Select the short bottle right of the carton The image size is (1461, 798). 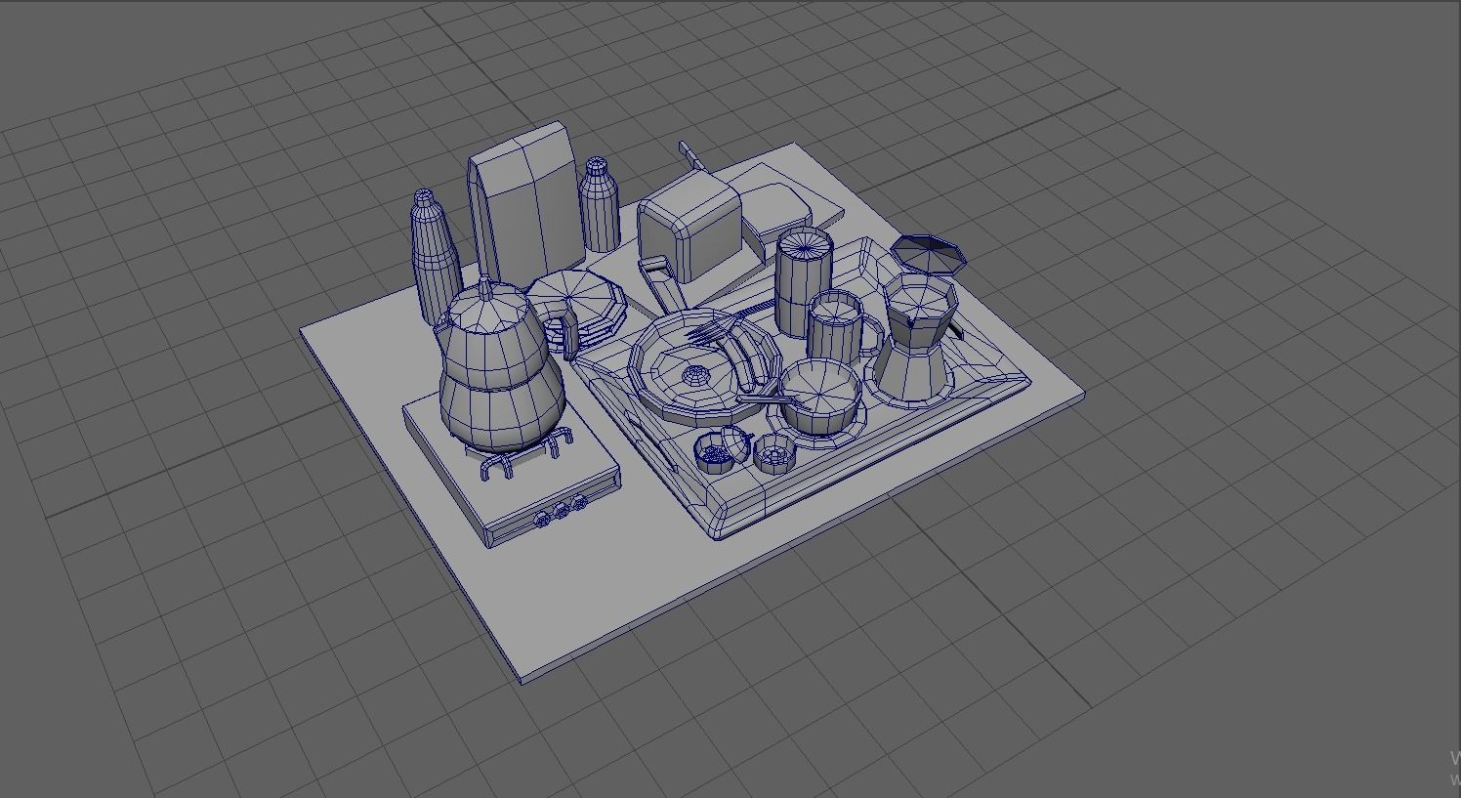(599, 205)
